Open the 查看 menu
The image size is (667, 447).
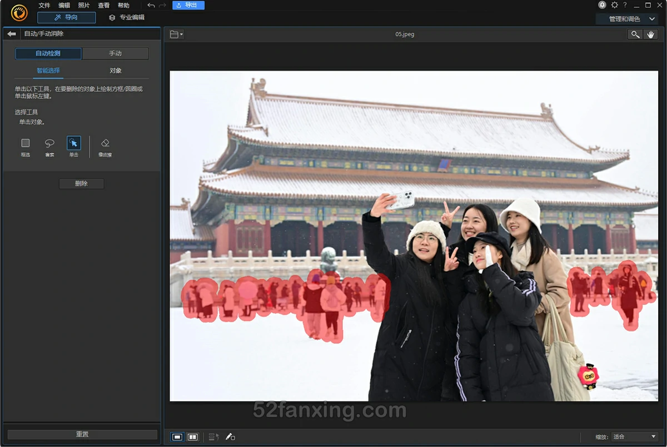104,6
